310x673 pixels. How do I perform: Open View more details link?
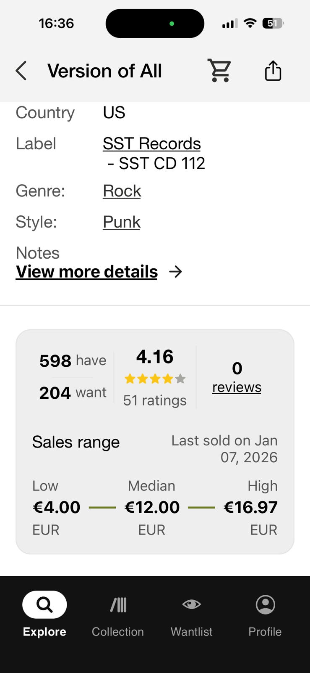pyautogui.click(x=87, y=272)
